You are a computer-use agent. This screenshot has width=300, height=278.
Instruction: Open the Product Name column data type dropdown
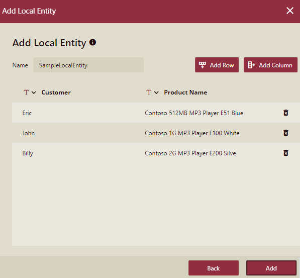coord(152,92)
